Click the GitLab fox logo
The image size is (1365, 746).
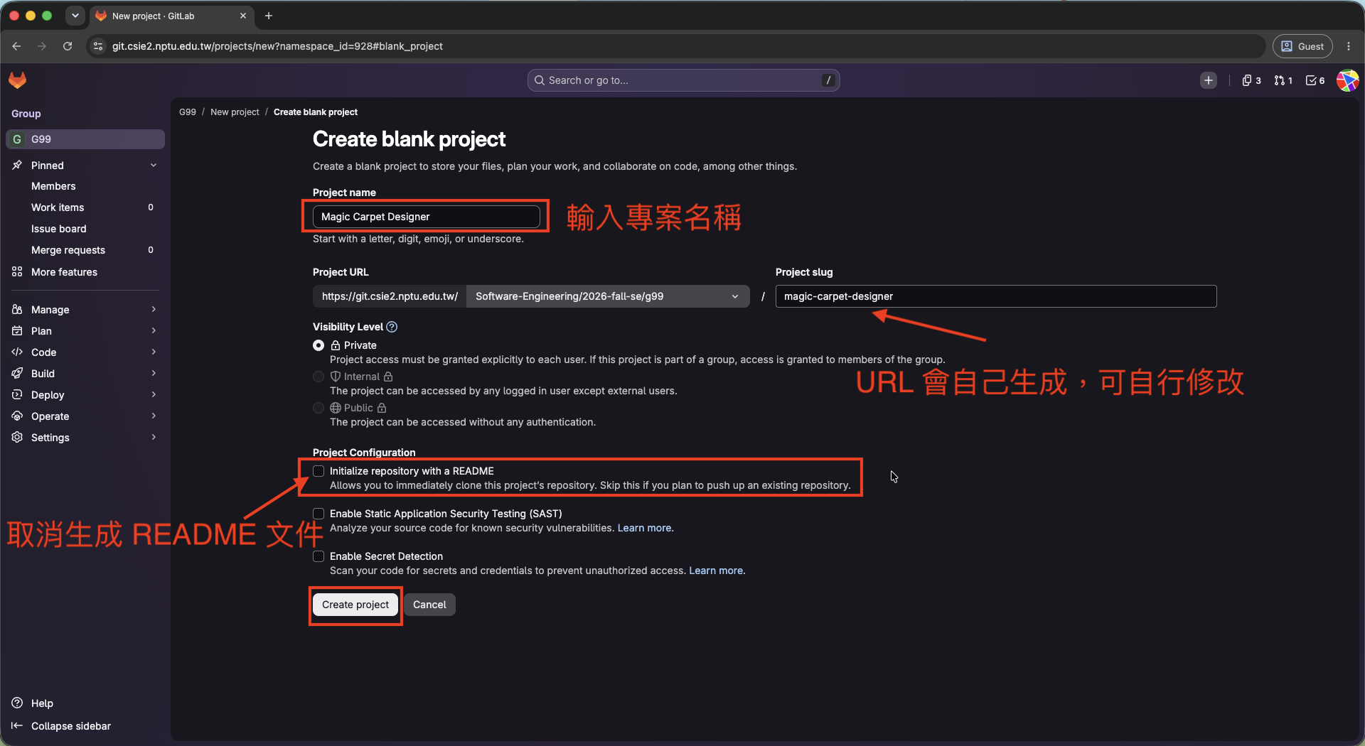click(x=18, y=80)
